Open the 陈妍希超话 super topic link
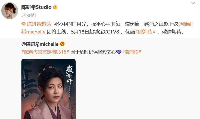 [x=39, y=24]
